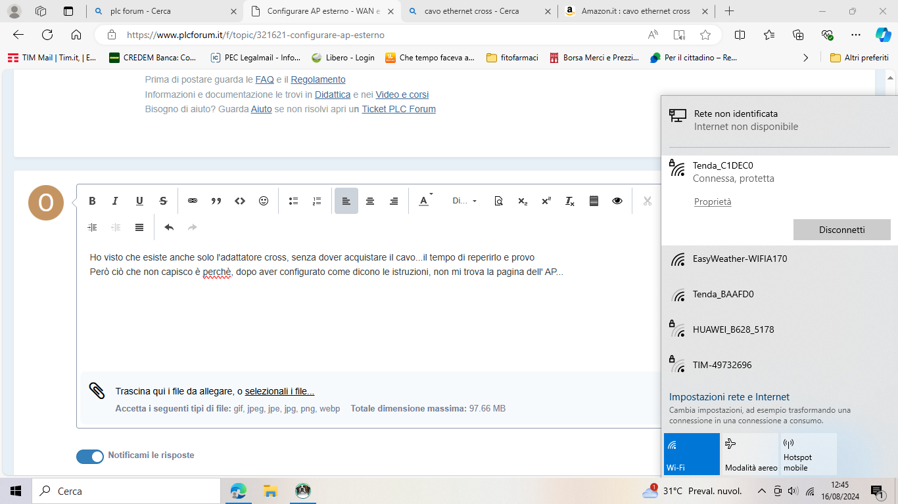Apply strikethrough formatting
898x504 pixels.
pyautogui.click(x=163, y=201)
